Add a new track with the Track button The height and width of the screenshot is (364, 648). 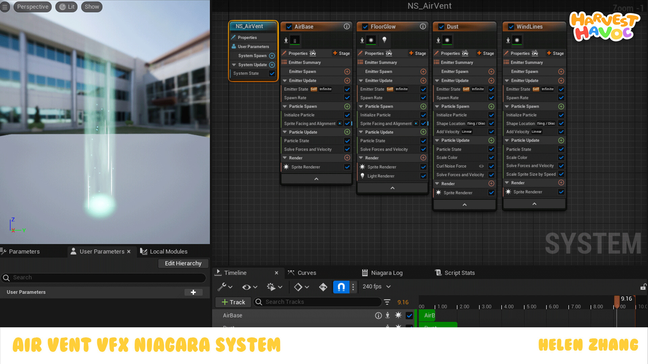tap(233, 302)
